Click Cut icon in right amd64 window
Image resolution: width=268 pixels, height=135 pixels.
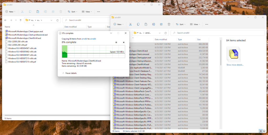pos(130,24)
